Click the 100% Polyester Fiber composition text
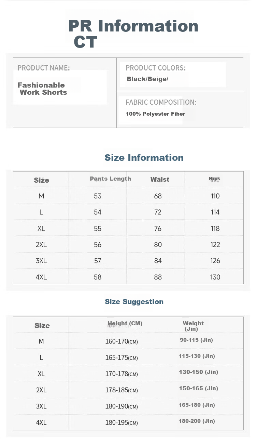This screenshot has height=443, width=256. (155, 114)
